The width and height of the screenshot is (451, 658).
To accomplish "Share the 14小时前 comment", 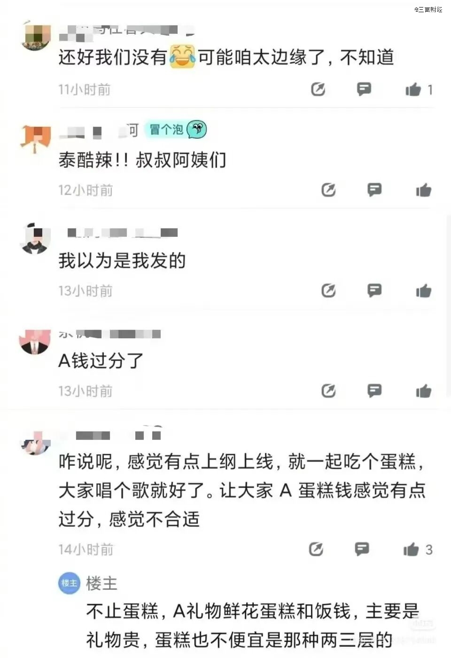I will [316, 549].
